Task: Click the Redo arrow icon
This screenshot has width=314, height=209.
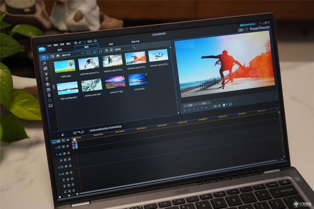Action: coord(84,42)
